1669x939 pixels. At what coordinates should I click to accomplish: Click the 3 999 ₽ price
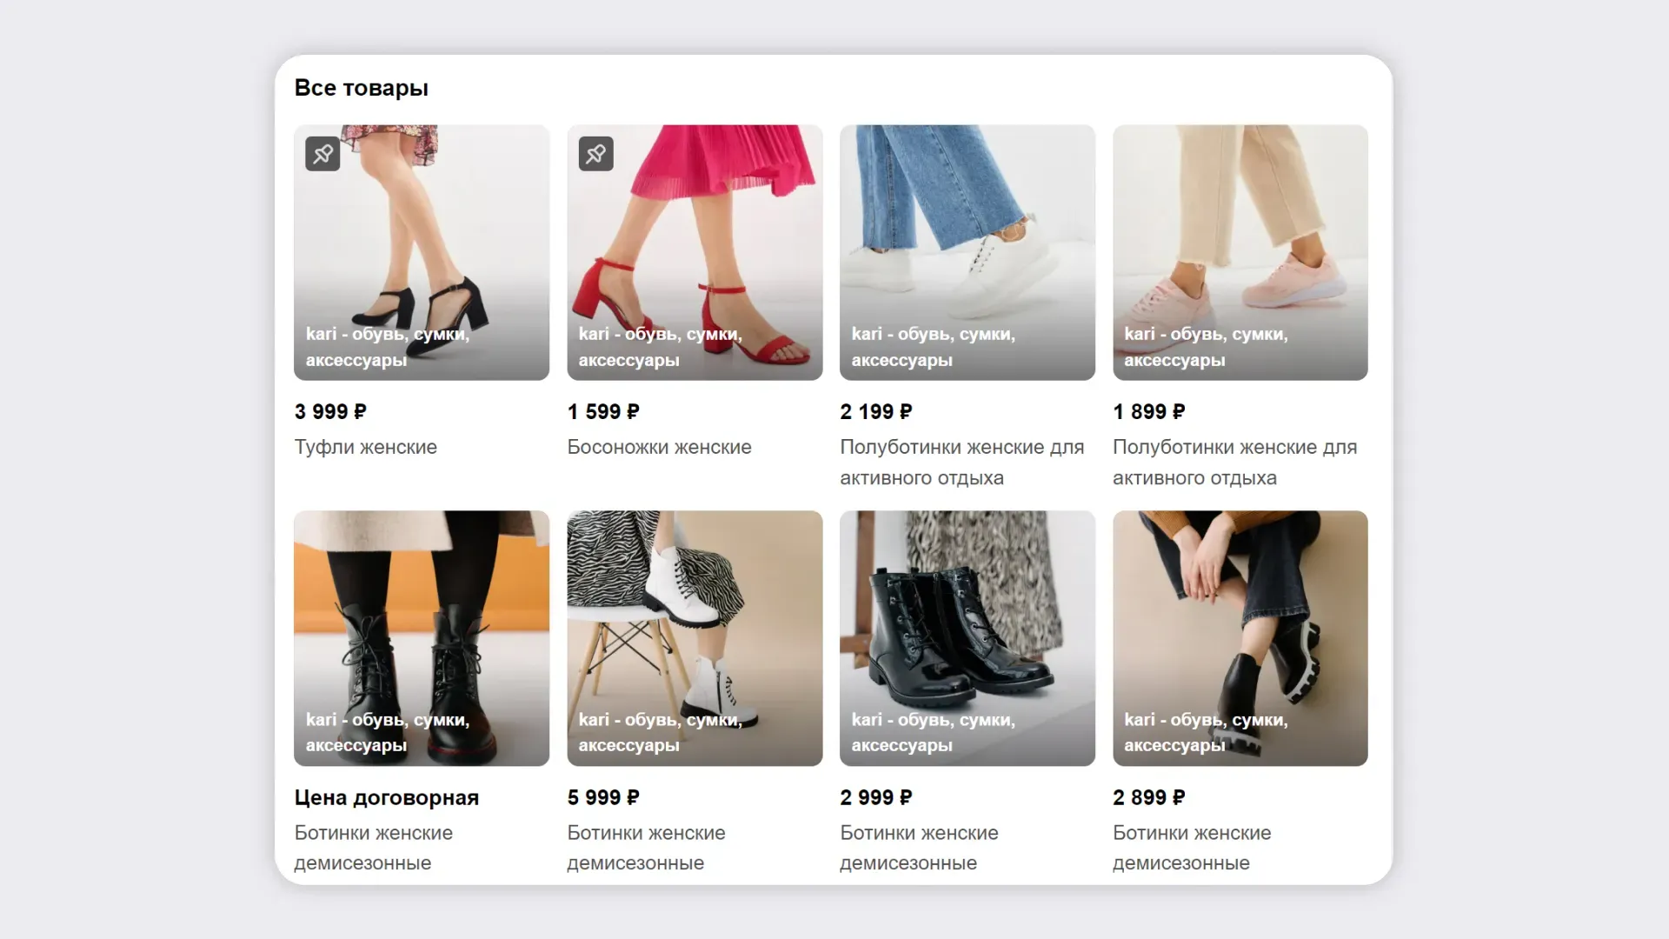[x=330, y=412]
